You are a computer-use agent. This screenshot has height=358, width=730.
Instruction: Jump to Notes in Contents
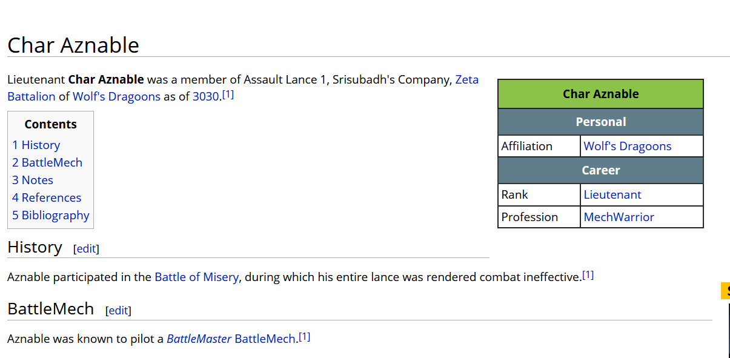coord(33,180)
